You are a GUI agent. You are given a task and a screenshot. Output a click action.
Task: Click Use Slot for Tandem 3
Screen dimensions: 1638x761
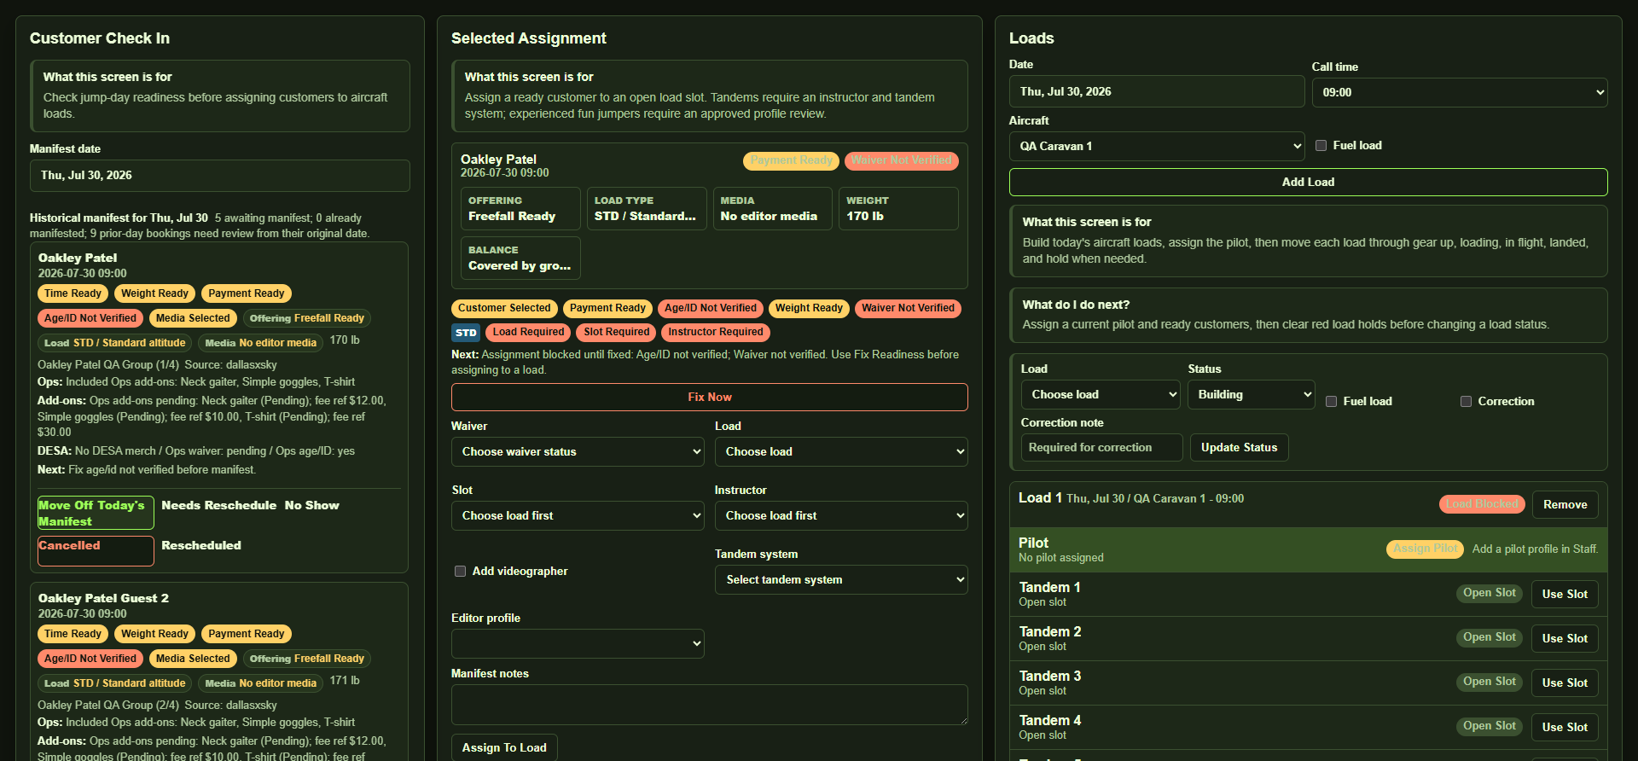pos(1565,683)
